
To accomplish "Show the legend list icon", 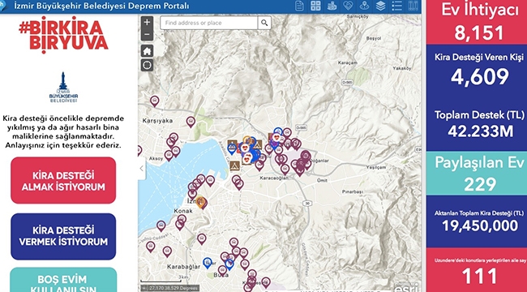I will 396,6.
